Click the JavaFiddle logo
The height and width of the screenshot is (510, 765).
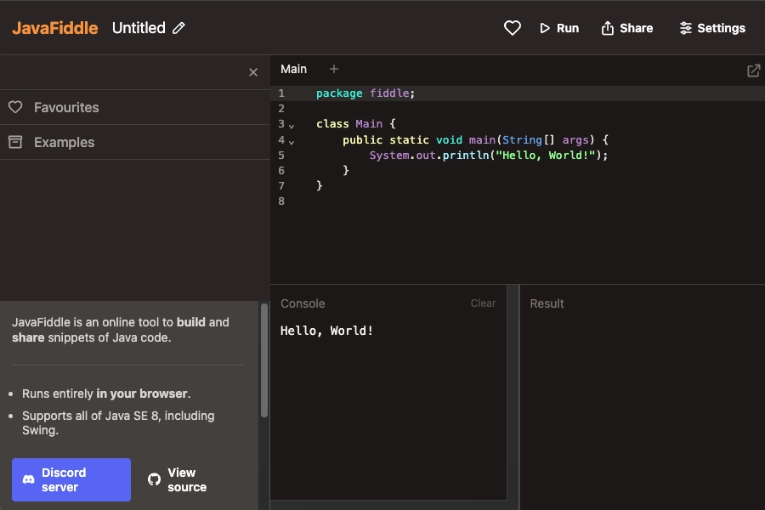[55, 28]
